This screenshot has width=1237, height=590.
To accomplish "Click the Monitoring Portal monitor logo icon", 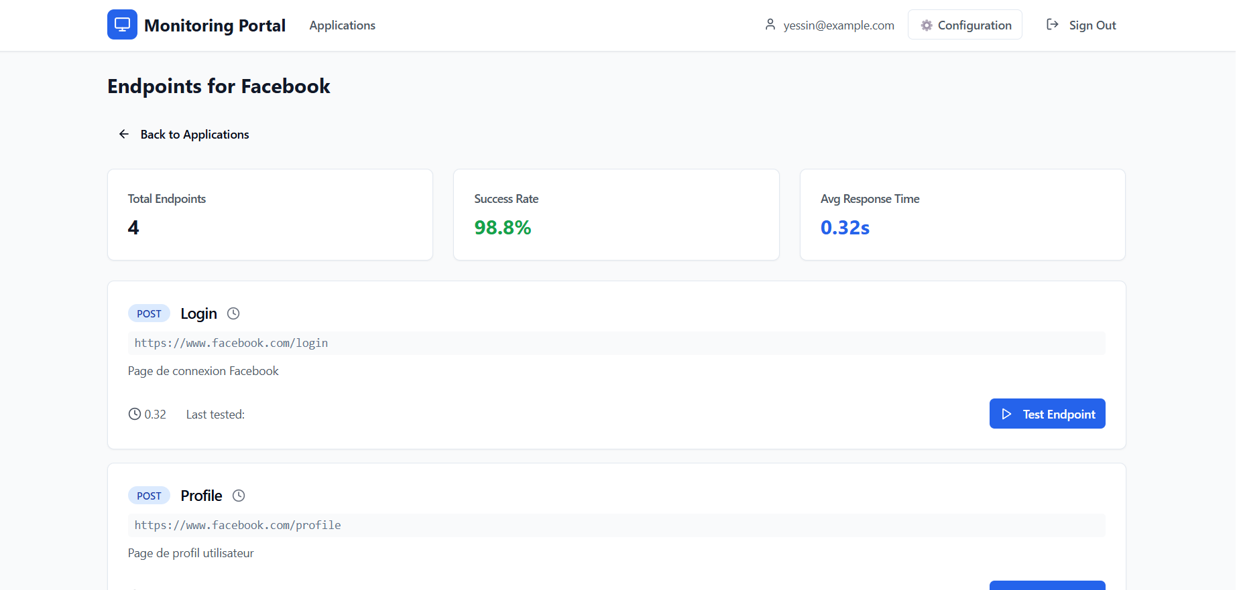I will (x=122, y=25).
